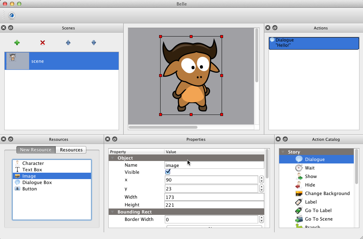
Task: Choose the Go To Scene action
Action: coord(318,219)
